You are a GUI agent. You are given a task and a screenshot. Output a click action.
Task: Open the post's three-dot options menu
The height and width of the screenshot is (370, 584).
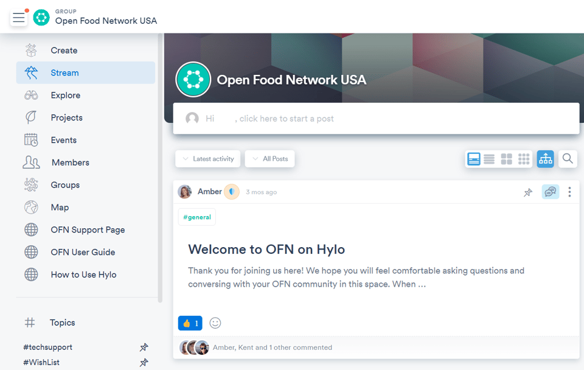(x=569, y=192)
